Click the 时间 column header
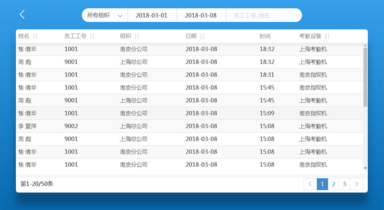384x210 pixels. 265,36
